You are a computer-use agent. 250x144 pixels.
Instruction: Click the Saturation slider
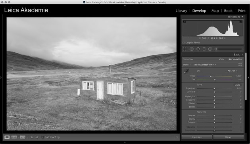pos(214,131)
